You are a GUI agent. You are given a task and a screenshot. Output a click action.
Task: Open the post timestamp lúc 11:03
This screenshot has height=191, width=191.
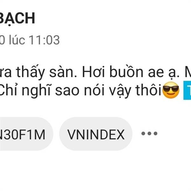point(30,40)
